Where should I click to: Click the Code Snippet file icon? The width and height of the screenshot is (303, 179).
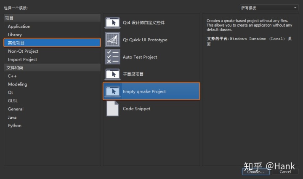(x=112, y=108)
